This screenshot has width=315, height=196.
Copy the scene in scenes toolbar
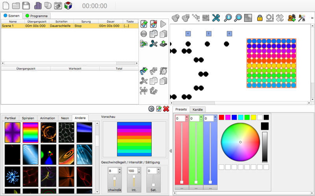coord(154,34)
